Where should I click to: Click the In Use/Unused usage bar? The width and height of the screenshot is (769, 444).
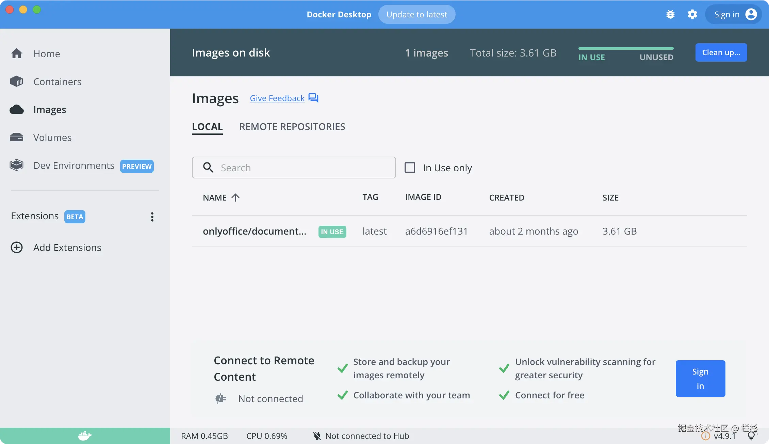click(x=626, y=49)
